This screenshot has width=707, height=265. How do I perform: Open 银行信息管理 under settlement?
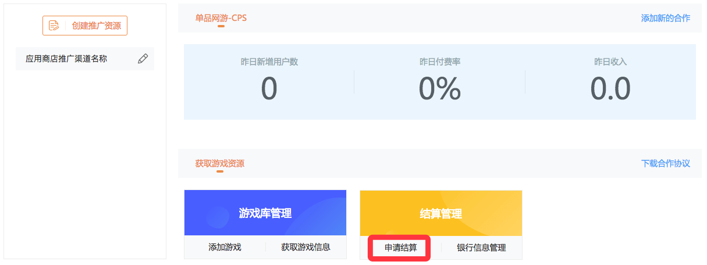point(482,248)
